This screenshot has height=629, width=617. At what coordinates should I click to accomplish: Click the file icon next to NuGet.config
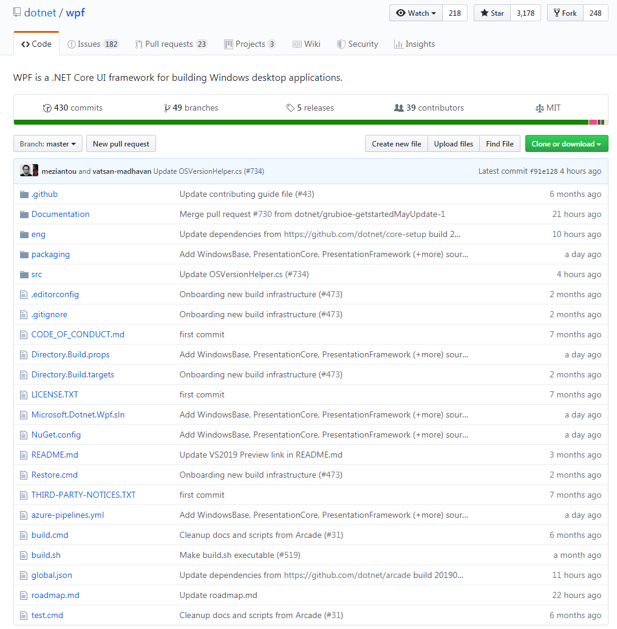pyautogui.click(x=24, y=435)
